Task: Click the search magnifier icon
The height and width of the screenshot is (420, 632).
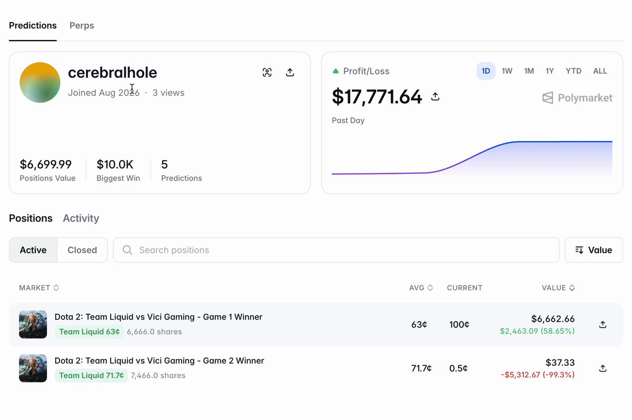Action: click(127, 250)
